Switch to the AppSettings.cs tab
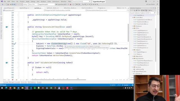180x101 pixels. [24, 8]
